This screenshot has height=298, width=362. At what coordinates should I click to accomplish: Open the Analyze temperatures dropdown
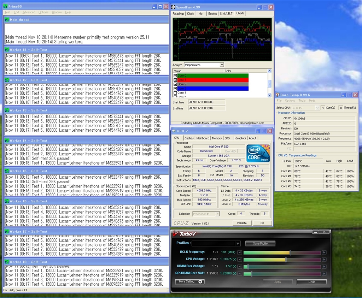[222, 65]
